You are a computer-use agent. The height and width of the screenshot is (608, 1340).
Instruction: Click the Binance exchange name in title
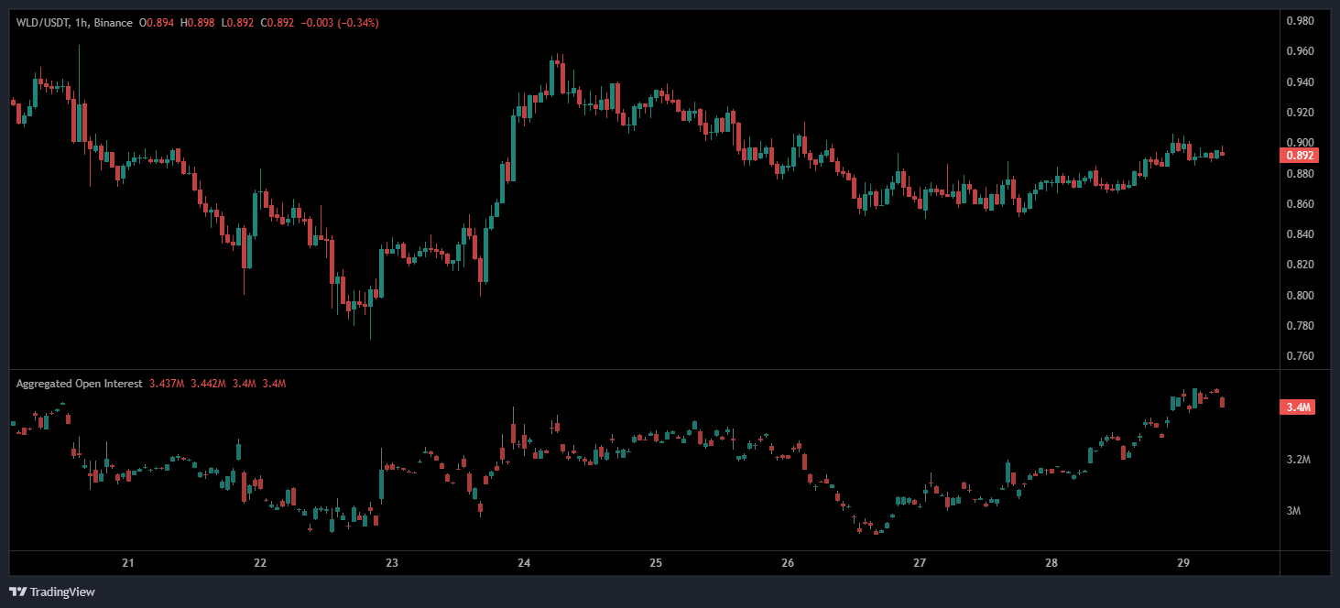(113, 22)
